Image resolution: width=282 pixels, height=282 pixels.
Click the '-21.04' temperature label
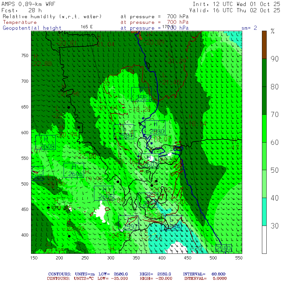coord(104,44)
